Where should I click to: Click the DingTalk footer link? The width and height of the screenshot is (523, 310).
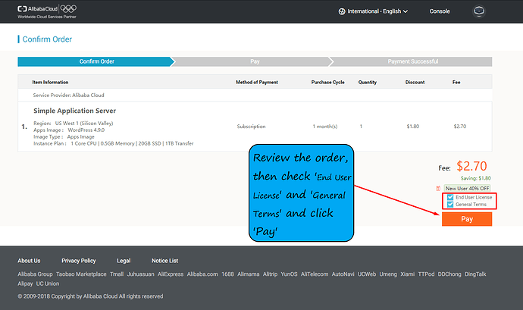tap(475, 274)
